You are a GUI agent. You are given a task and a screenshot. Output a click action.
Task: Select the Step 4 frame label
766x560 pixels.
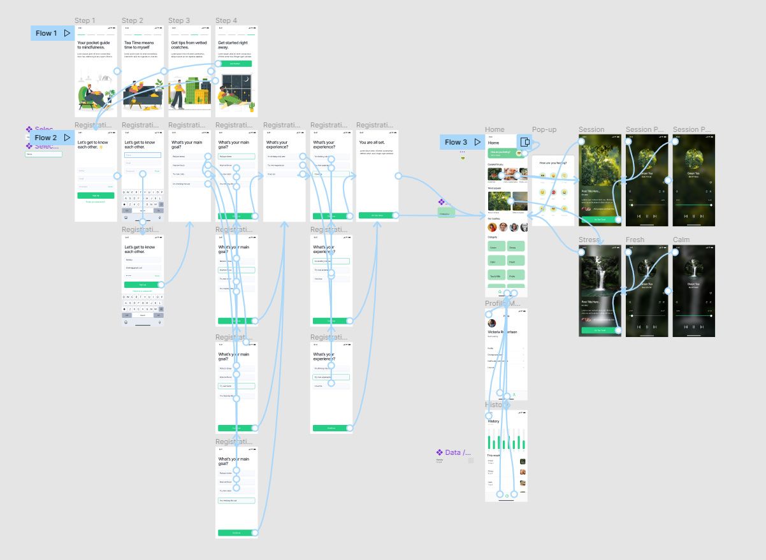(x=226, y=21)
